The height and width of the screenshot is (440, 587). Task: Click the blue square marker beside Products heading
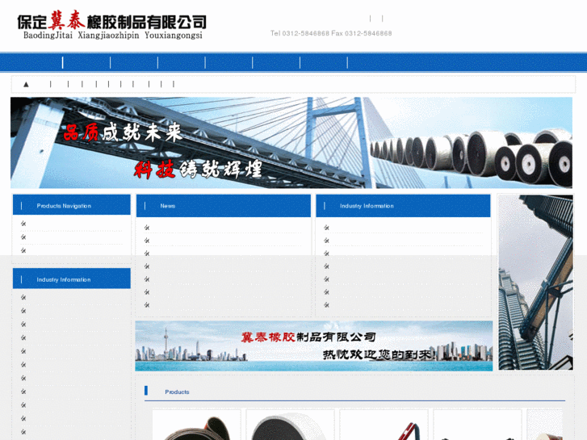tap(146, 391)
